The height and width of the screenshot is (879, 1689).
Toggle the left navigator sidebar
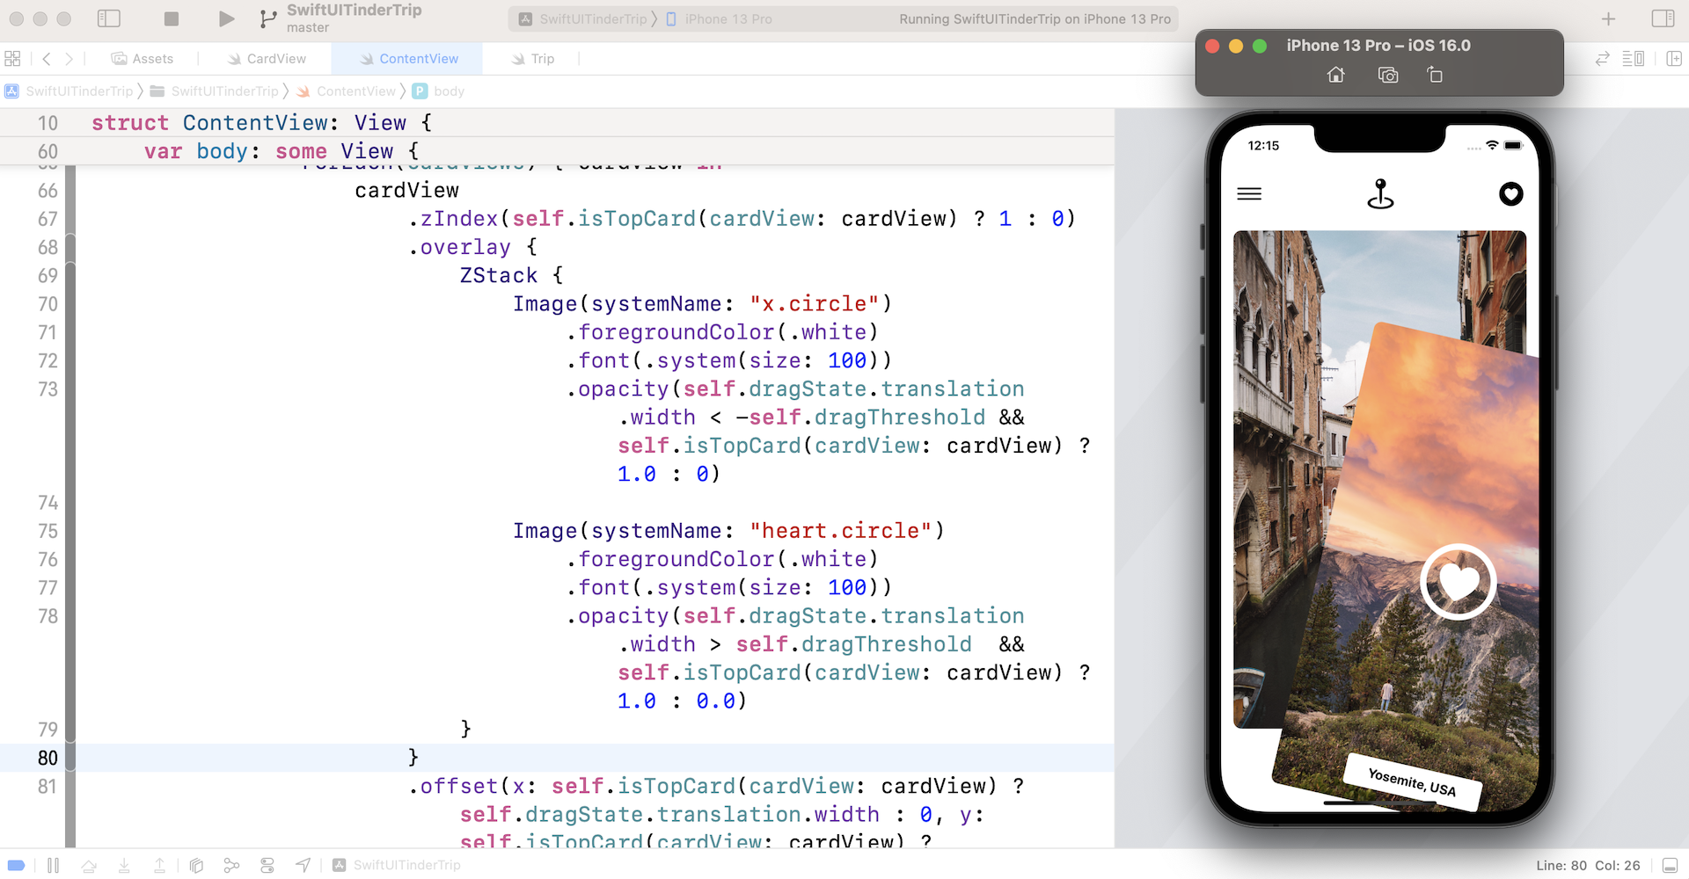[x=109, y=18]
